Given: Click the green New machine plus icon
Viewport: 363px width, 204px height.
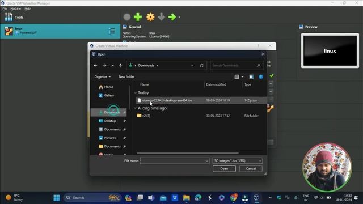Looking at the screenshot, I should click(138, 17).
